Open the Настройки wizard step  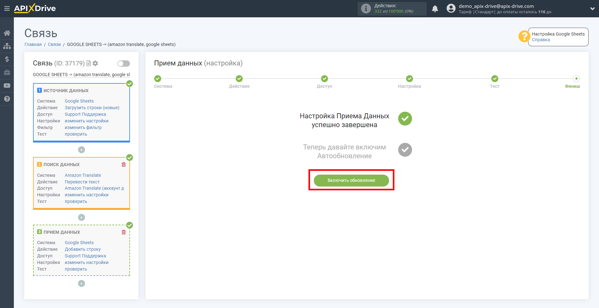pyautogui.click(x=410, y=79)
